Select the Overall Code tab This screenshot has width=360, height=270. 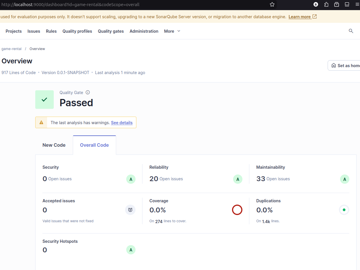[94, 145]
